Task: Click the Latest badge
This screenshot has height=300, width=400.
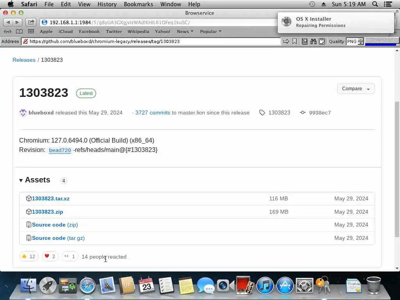Action: [x=86, y=93]
